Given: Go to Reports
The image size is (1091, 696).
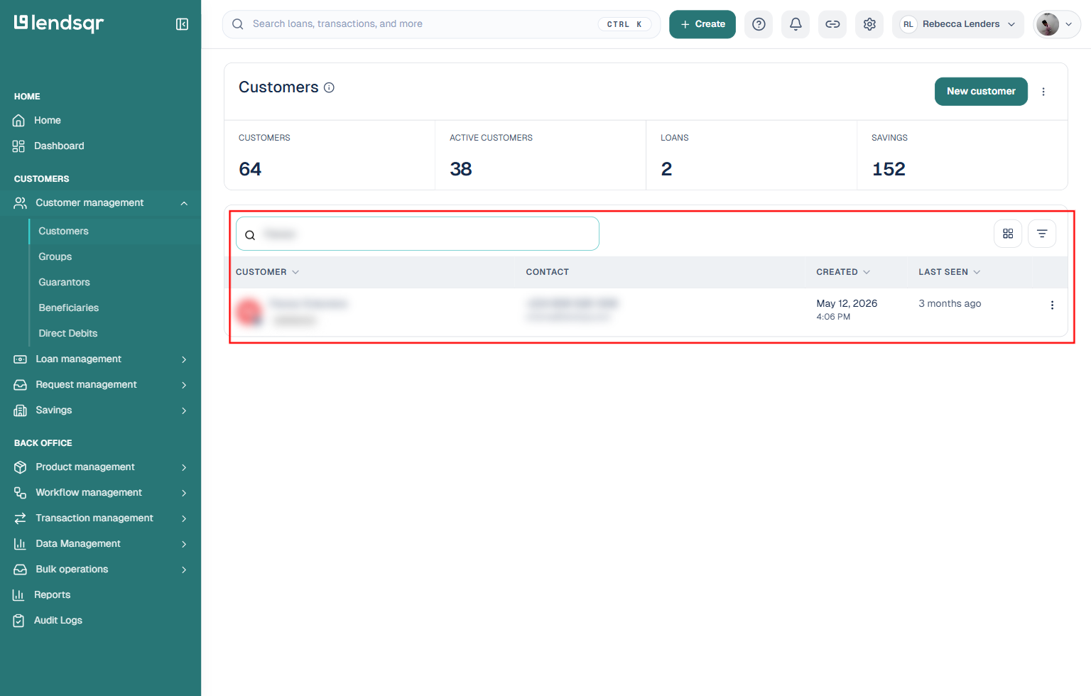Looking at the screenshot, I should [x=52, y=595].
